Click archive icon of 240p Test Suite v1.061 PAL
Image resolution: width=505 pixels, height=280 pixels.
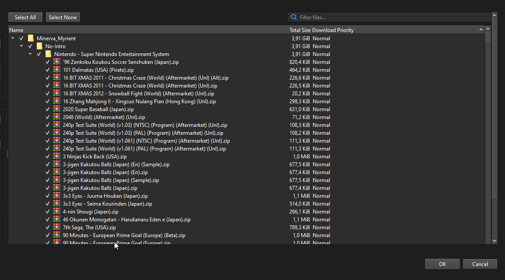click(57, 148)
